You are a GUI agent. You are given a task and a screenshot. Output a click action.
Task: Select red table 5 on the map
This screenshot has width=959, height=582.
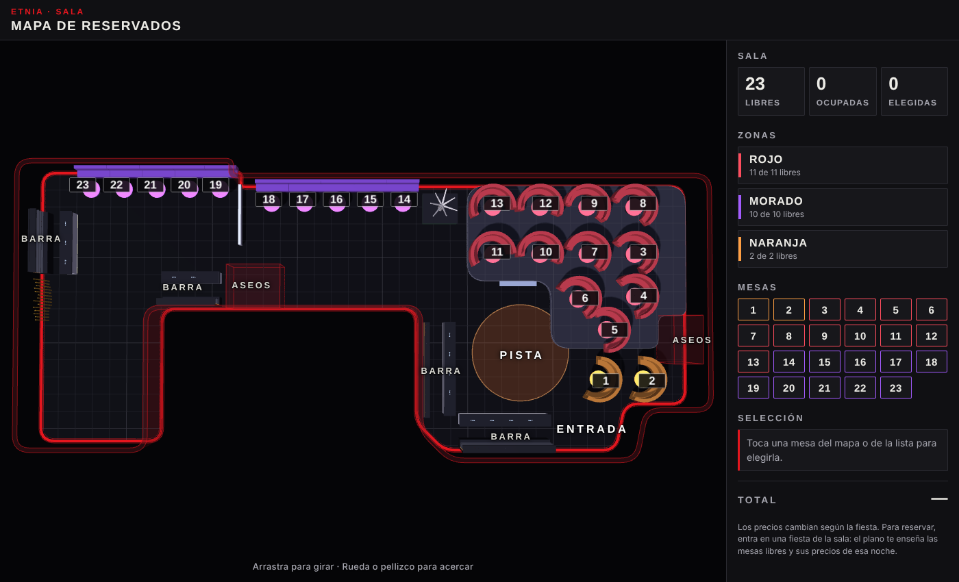614,330
